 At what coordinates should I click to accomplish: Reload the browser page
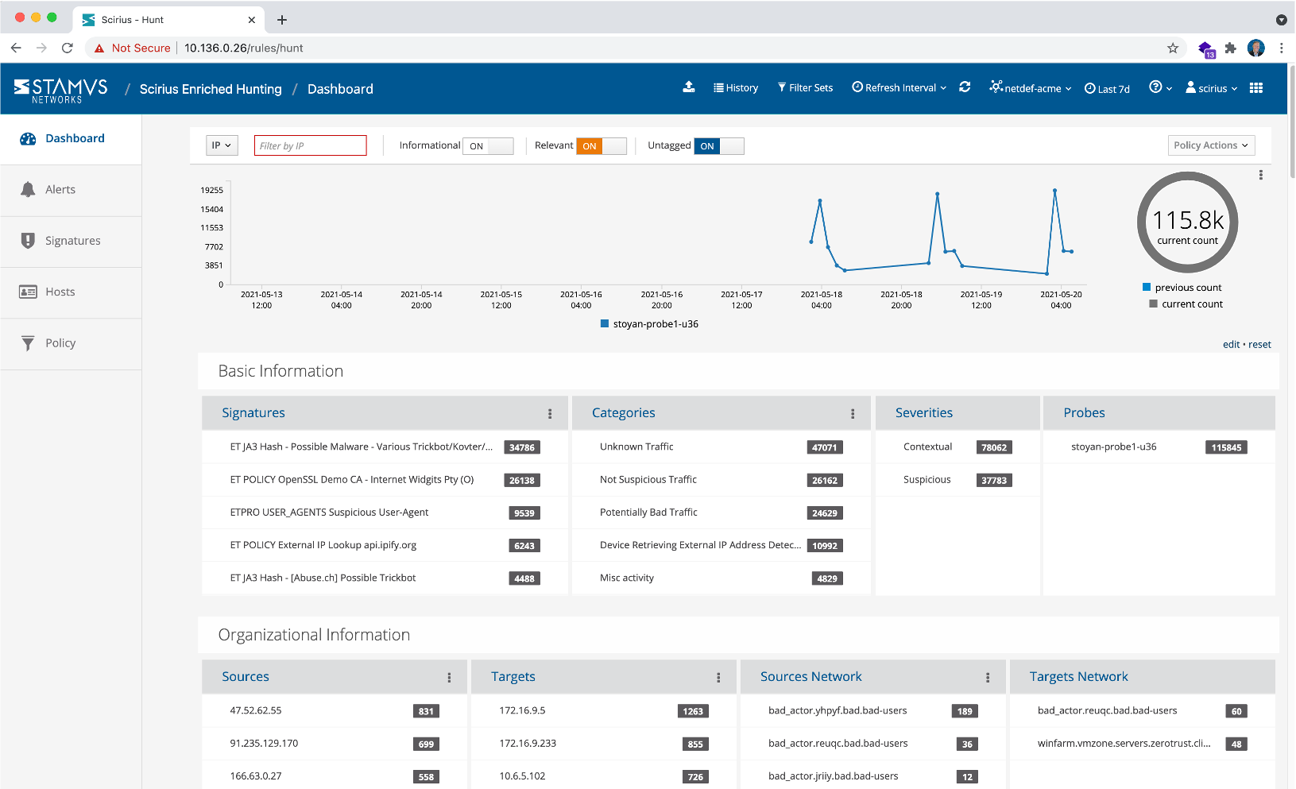pyautogui.click(x=68, y=48)
